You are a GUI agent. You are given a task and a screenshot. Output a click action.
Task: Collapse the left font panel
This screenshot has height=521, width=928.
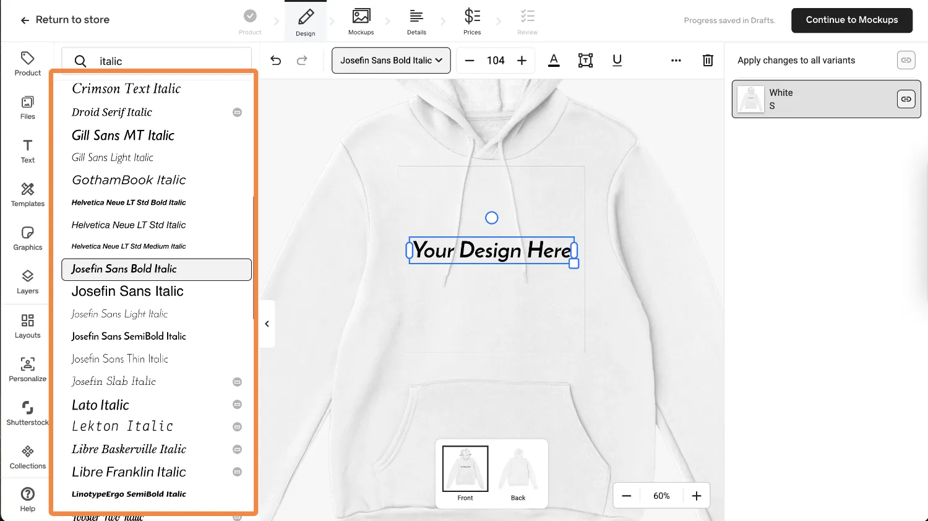tap(267, 324)
